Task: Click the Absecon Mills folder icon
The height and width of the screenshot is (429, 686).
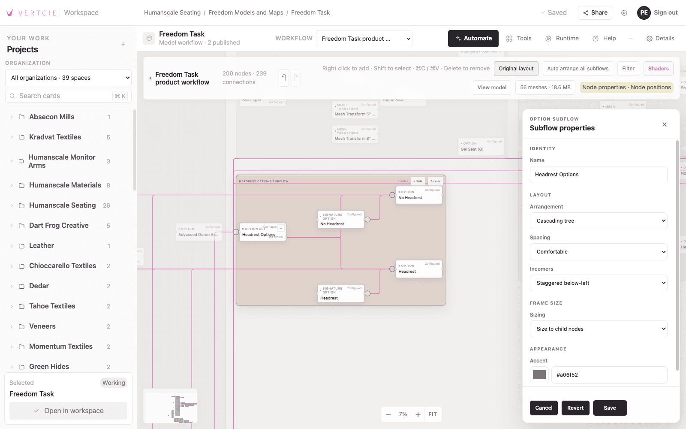Action: point(21,117)
